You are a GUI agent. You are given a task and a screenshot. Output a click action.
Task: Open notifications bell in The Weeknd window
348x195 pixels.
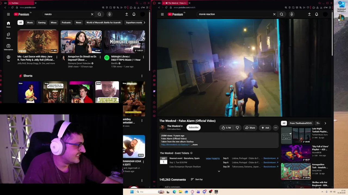point(316,14)
